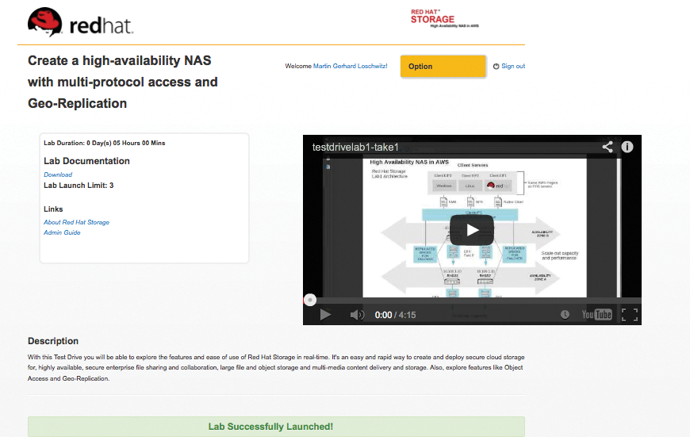Open Martin Gerhard Loschwitz profile link
690x437 pixels.
pos(351,66)
